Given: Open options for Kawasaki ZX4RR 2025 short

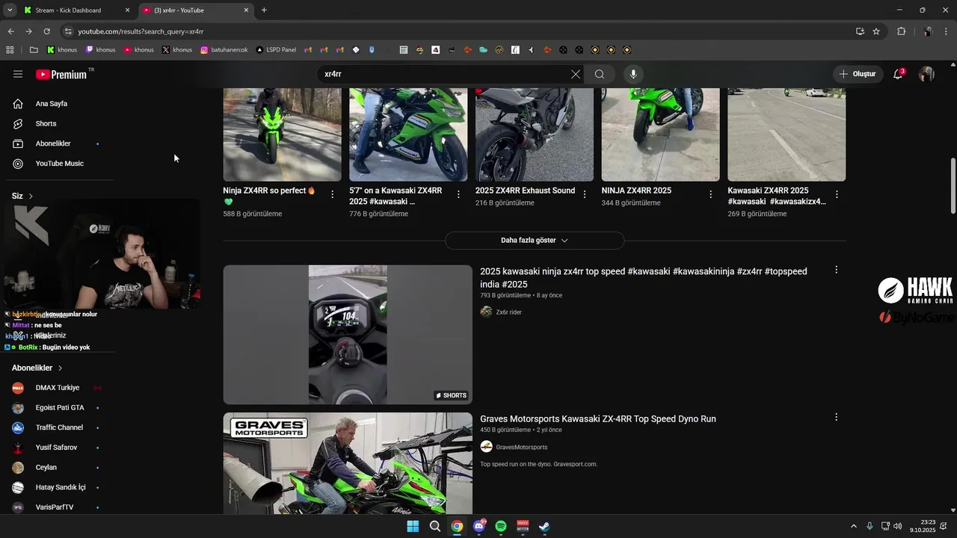Looking at the screenshot, I should (837, 194).
